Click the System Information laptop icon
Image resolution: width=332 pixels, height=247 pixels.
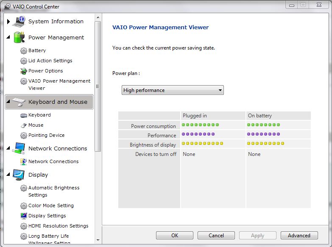coord(19,21)
